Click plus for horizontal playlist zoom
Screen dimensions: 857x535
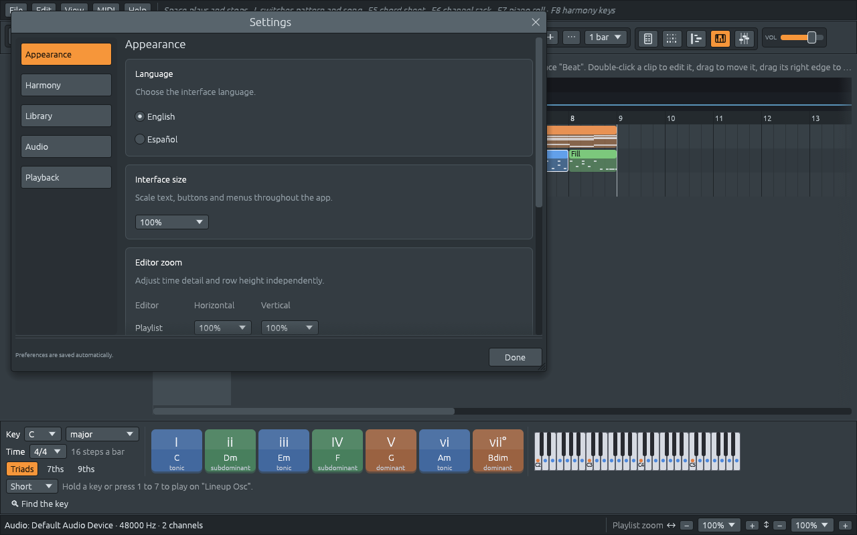(752, 526)
